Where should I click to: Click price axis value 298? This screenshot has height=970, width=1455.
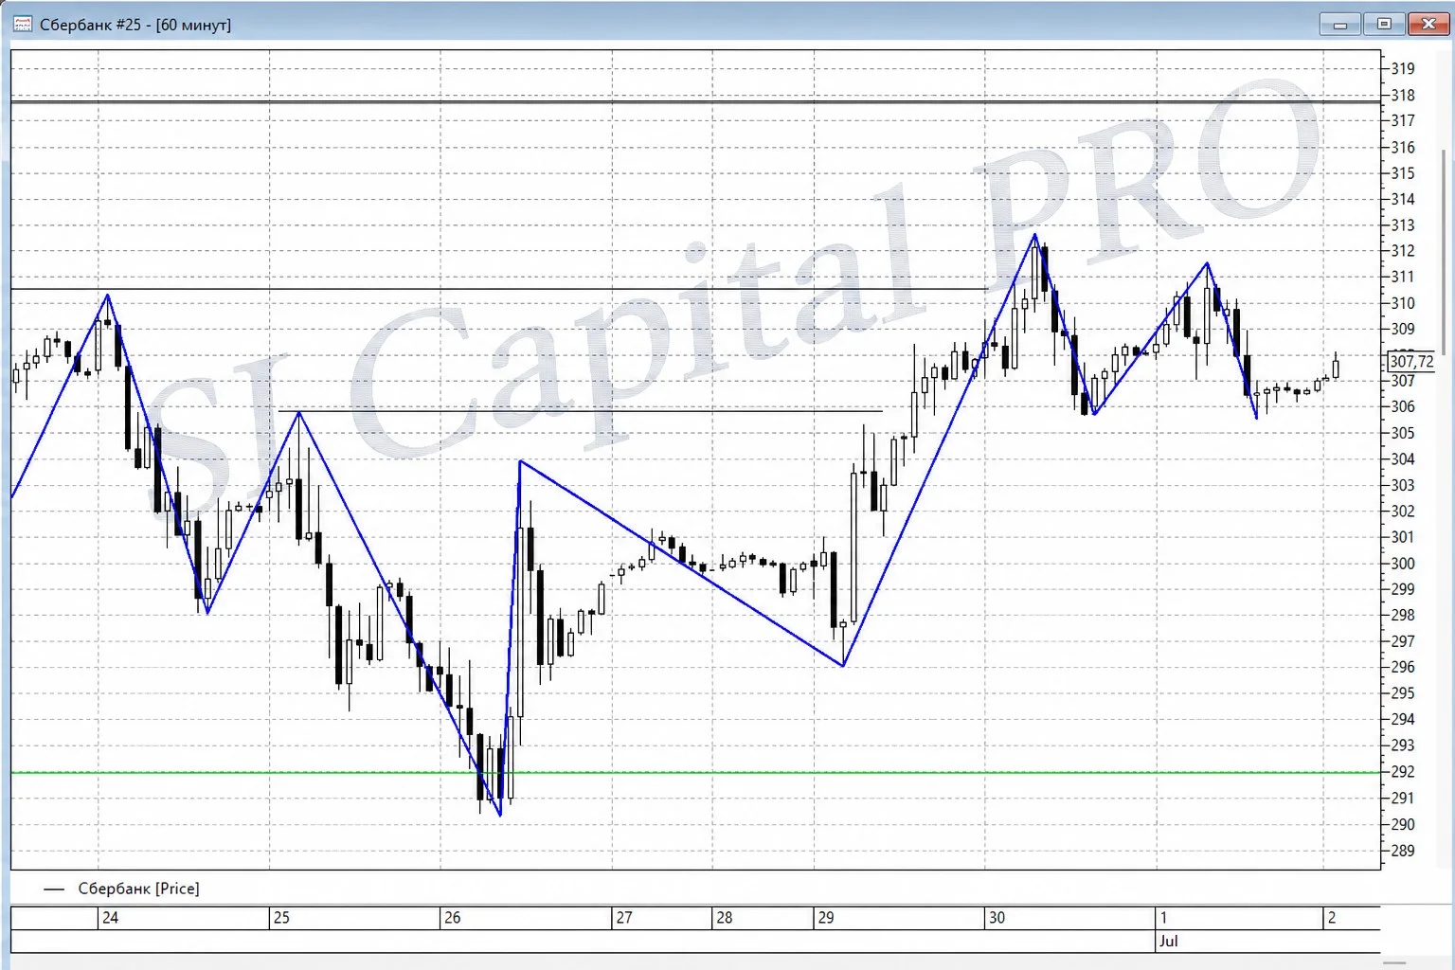[1403, 615]
